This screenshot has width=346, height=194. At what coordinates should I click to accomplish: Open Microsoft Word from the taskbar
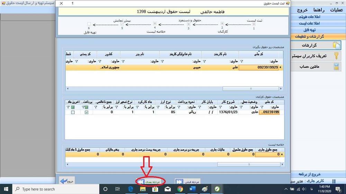coord(193,189)
